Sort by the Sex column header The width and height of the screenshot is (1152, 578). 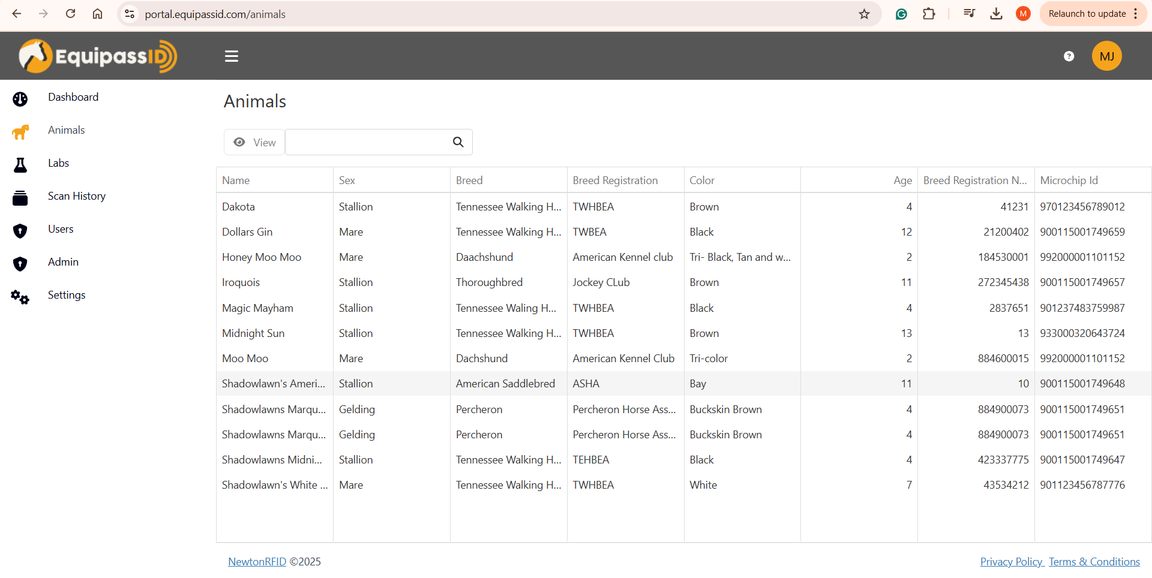[392, 180]
